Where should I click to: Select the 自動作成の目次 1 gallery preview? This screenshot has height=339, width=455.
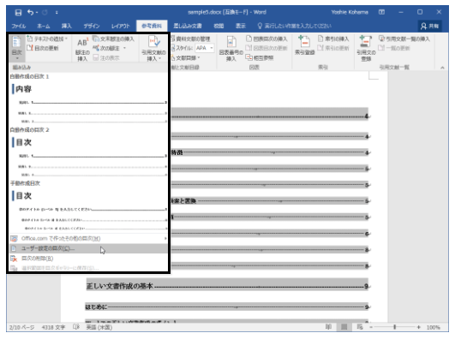pos(88,98)
